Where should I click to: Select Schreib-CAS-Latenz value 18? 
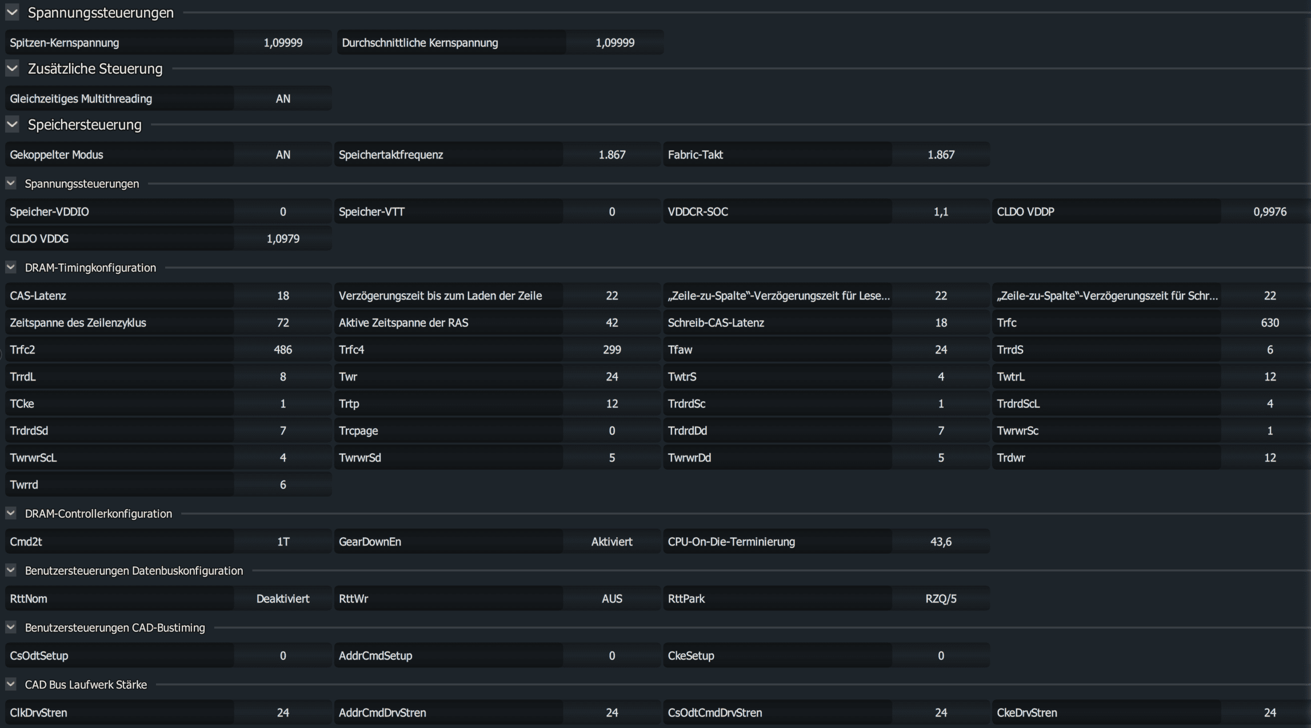click(x=941, y=322)
